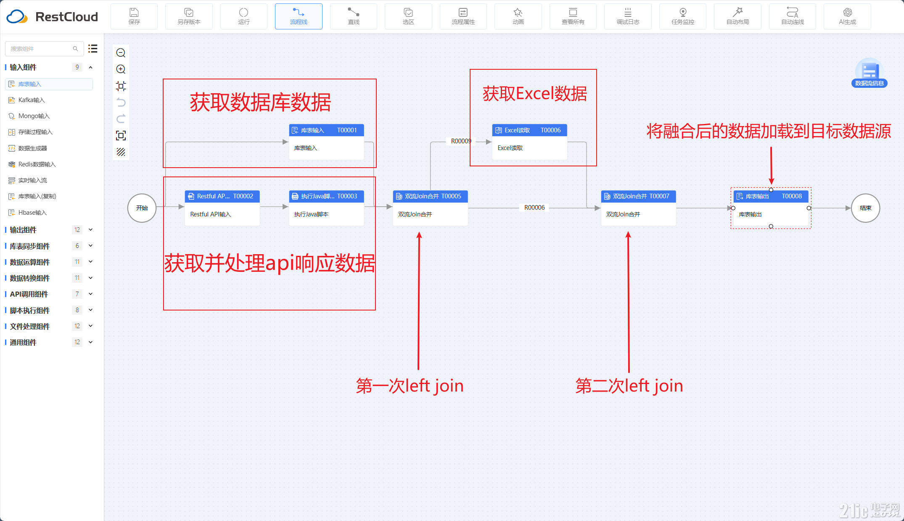Select the 库表输出 T00008 node

[771, 208]
